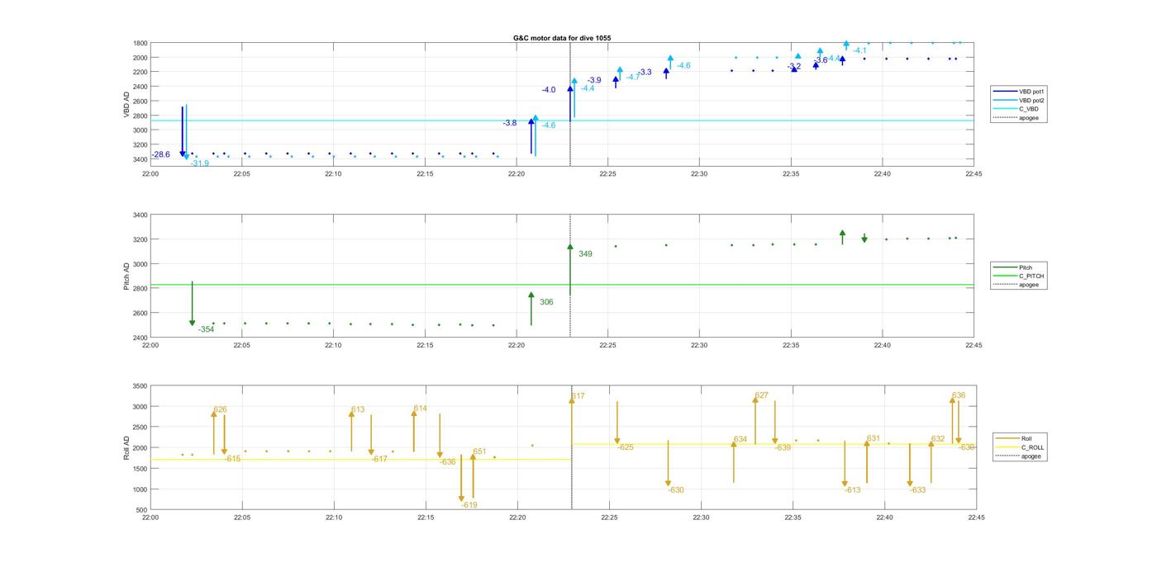Click the -617 roll move label
Image resolution: width=1157 pixels, height=572 pixels.
[379, 459]
